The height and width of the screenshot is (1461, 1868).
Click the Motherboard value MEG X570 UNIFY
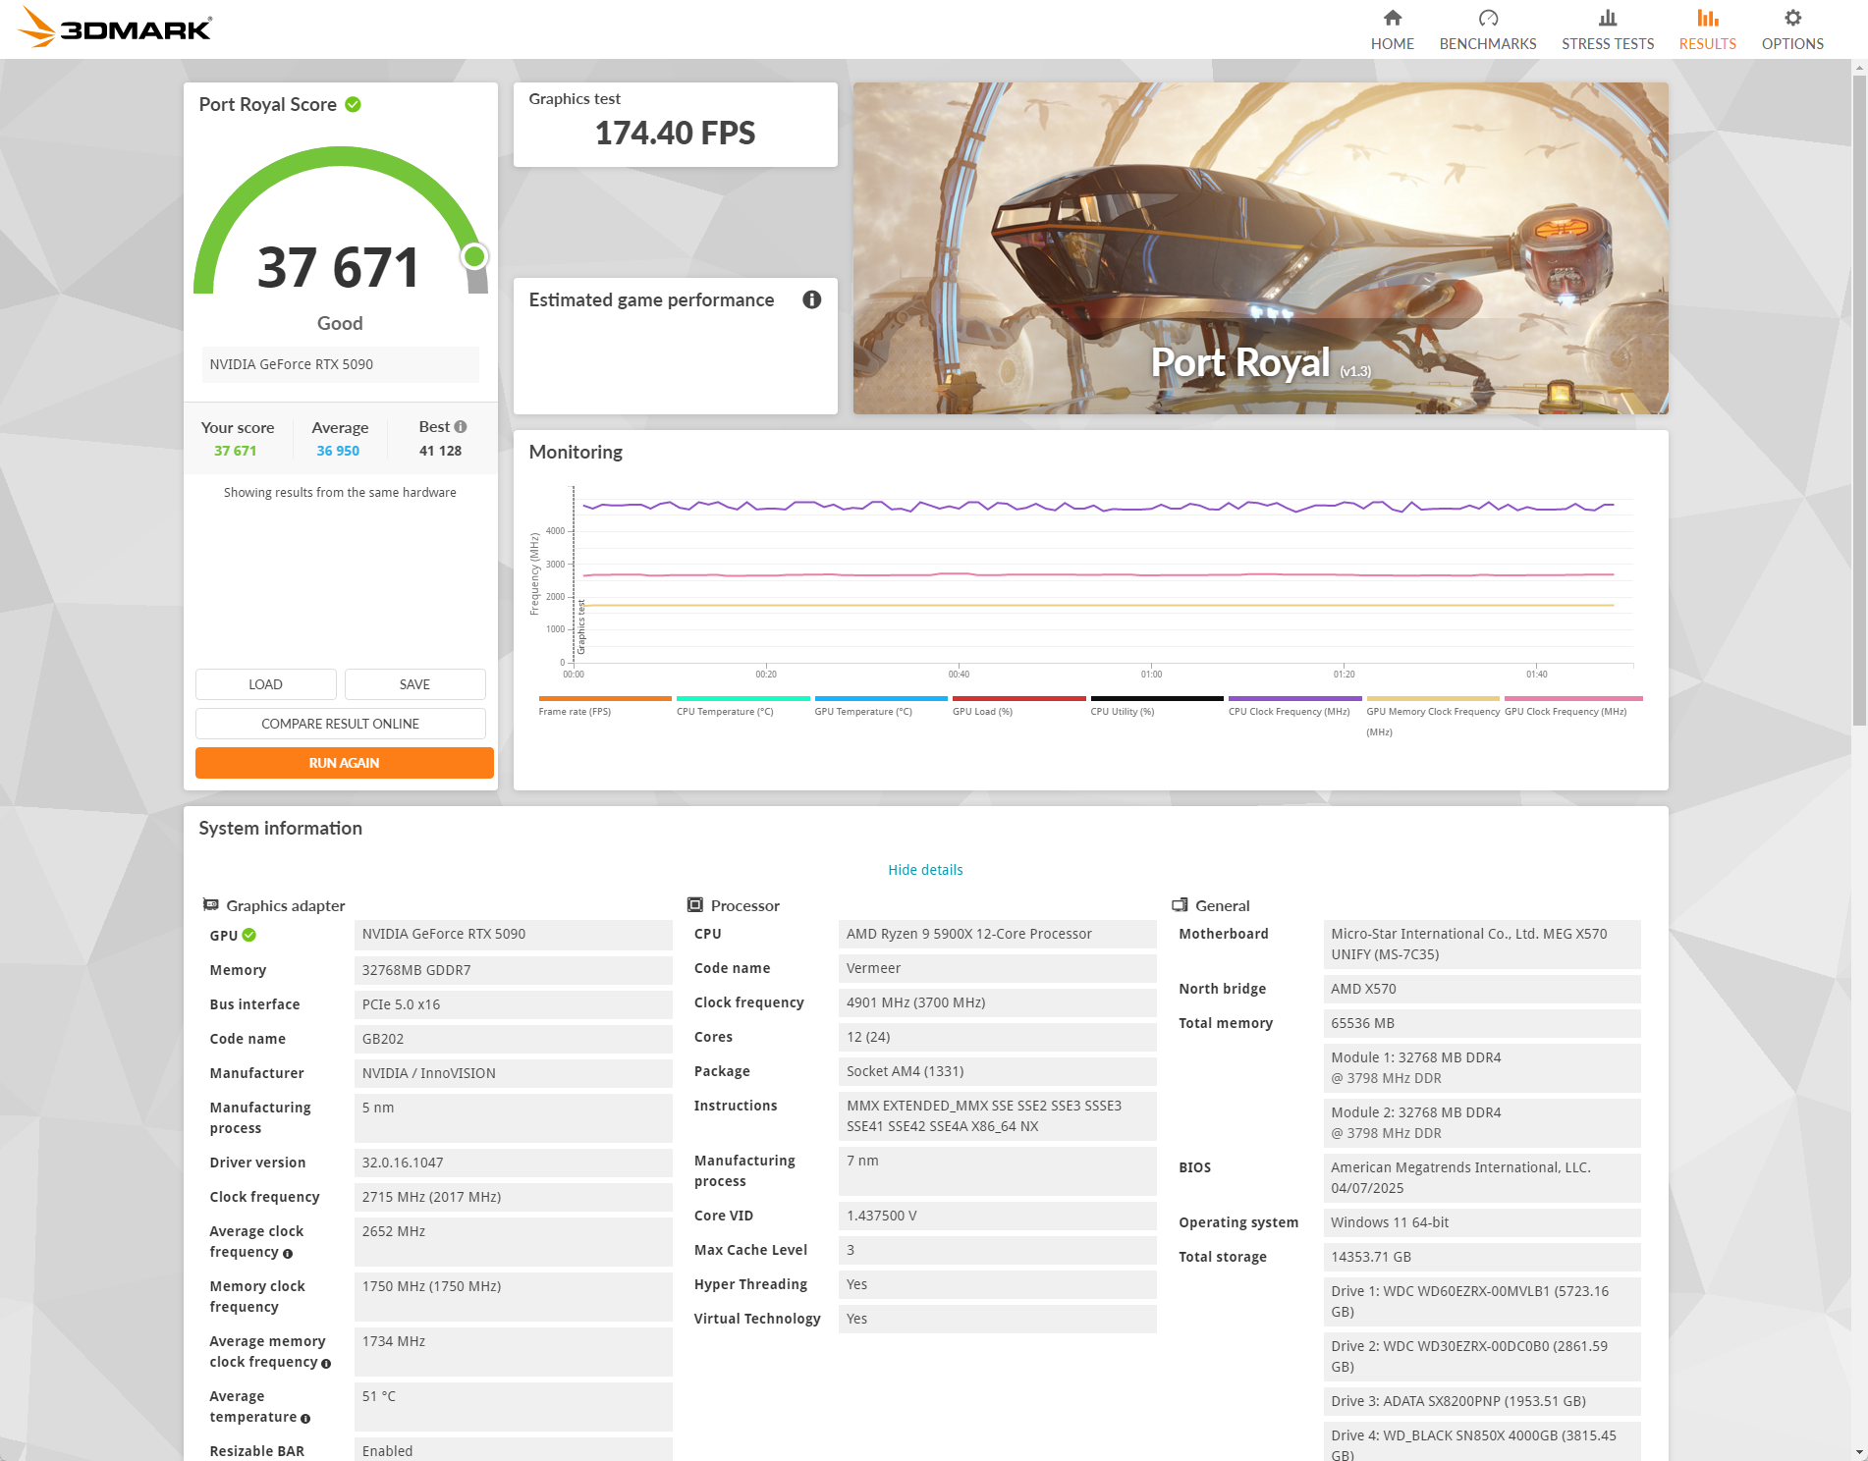1482,945
